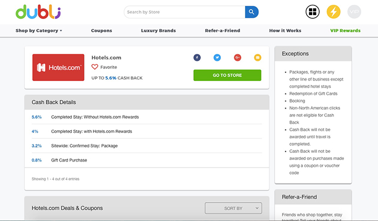Screen dimensions: 378x221
Task: Focus the Search by Store field
Action: tap(185, 12)
